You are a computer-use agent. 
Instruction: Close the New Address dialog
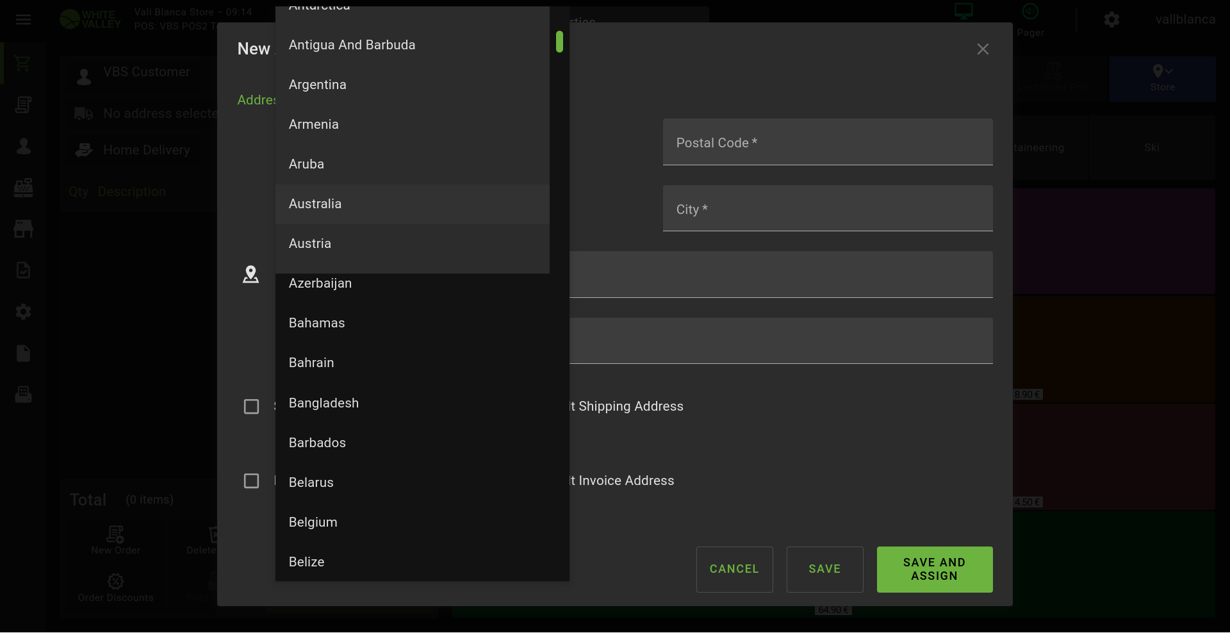[x=983, y=49]
